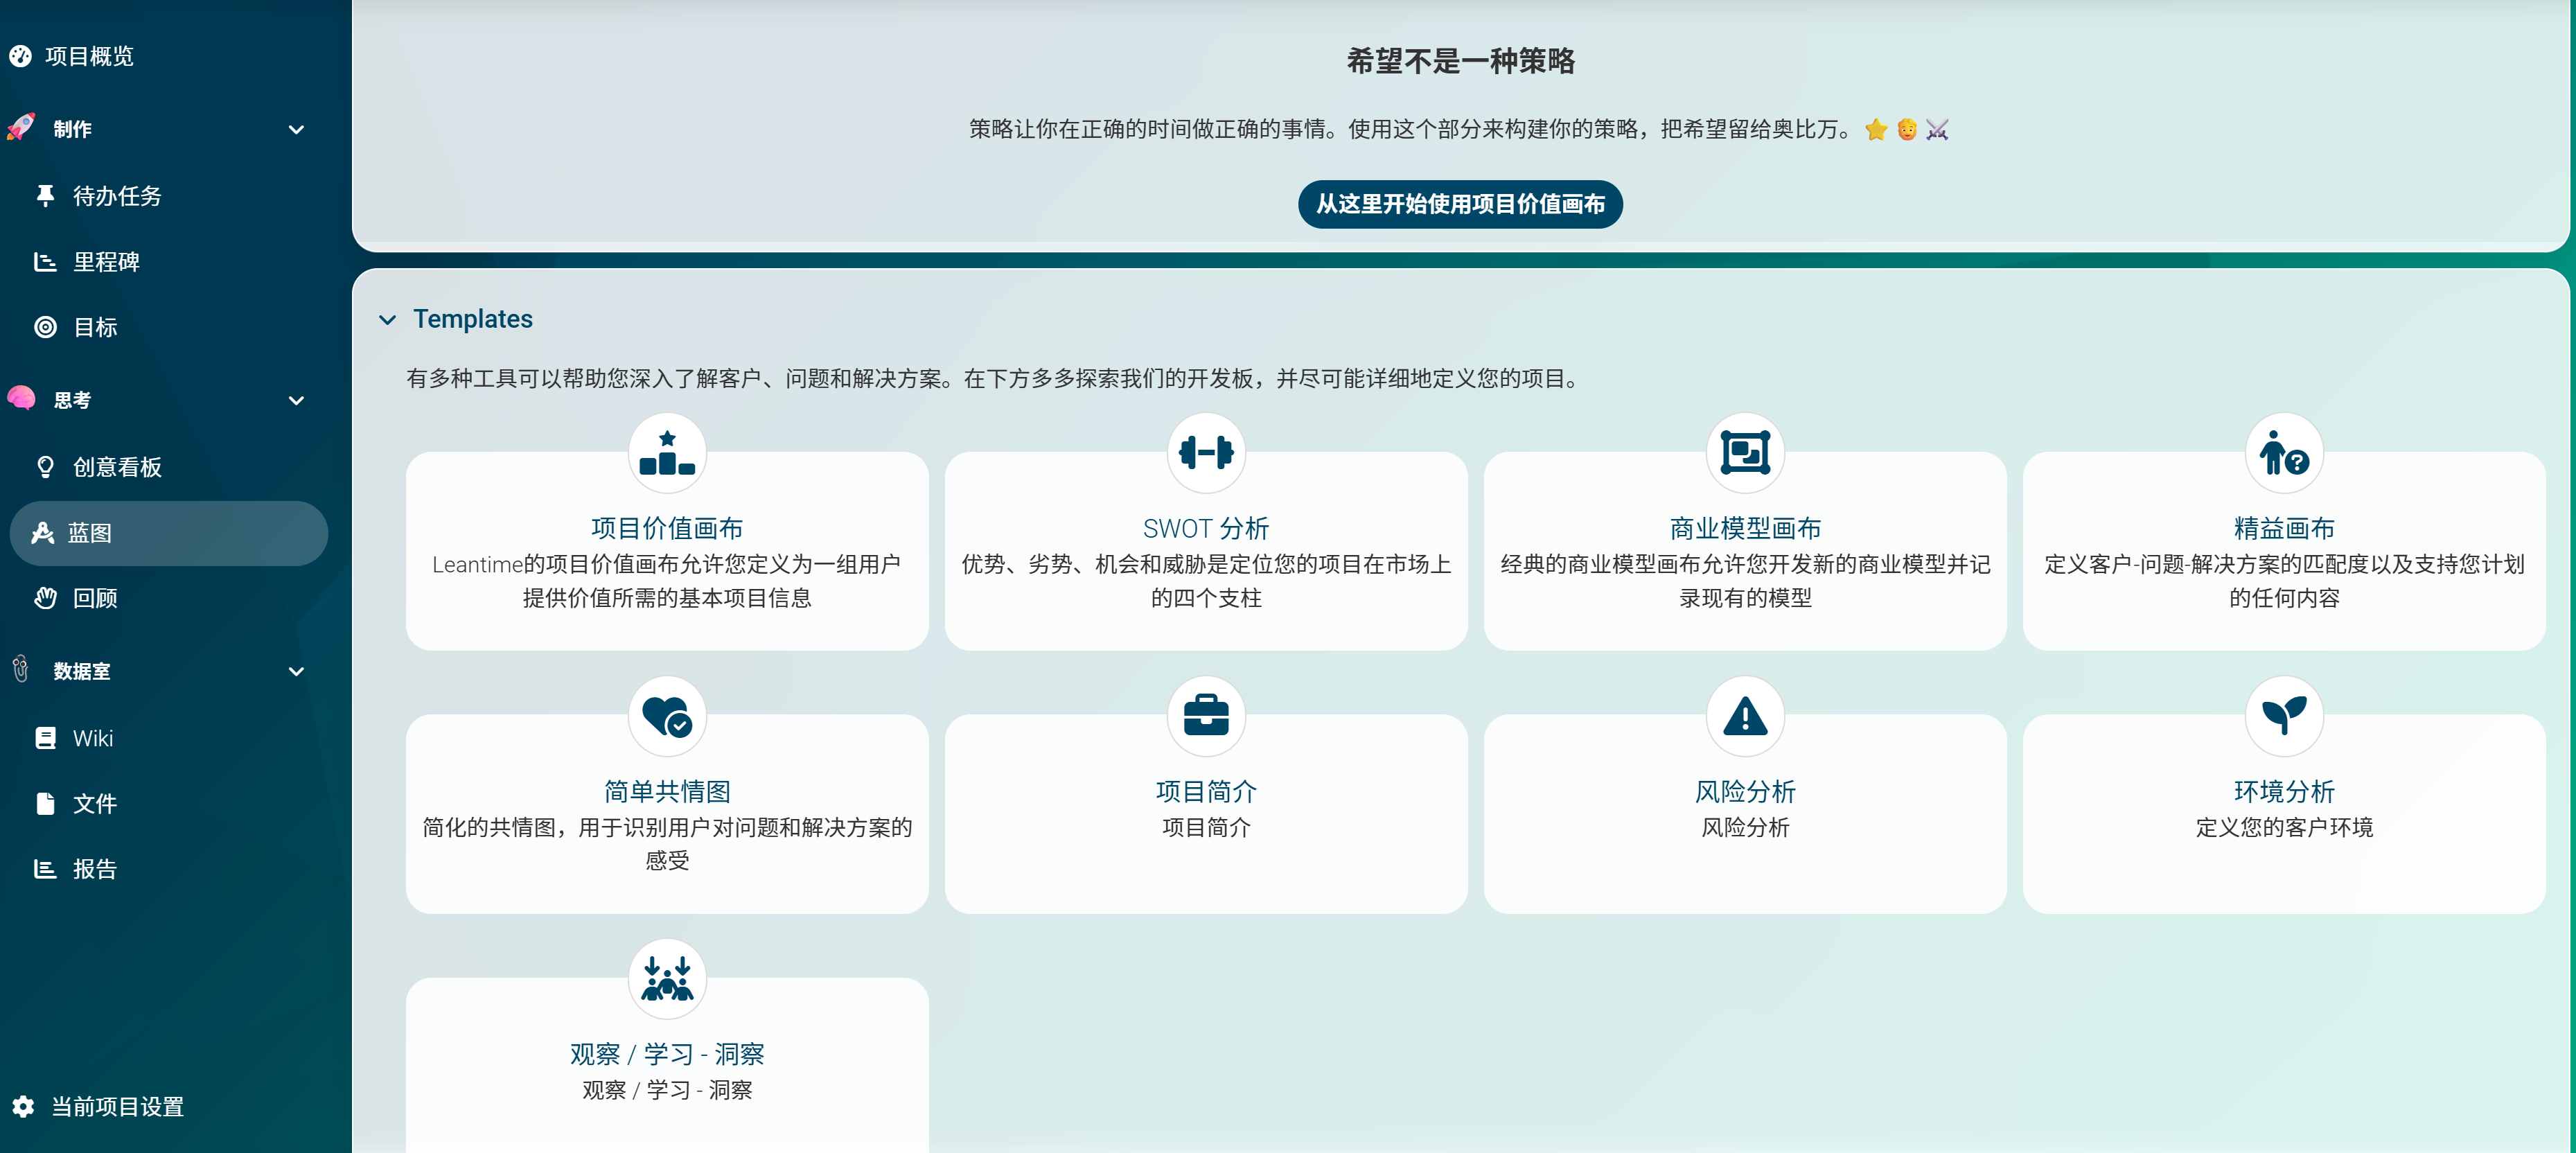Screen dimensions: 2576x1153
Task: Click the 项目简介 briefcase icon
Action: click(x=1206, y=716)
